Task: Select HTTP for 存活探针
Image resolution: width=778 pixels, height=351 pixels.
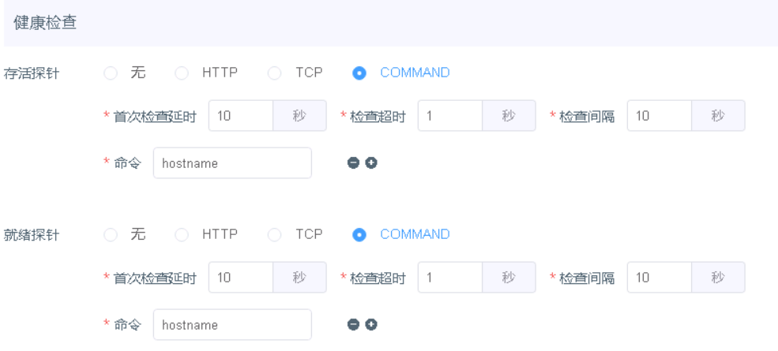Action: (182, 73)
